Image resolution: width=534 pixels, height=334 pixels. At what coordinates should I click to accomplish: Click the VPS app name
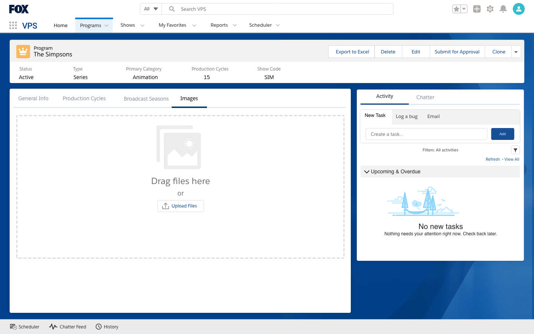pos(30,26)
